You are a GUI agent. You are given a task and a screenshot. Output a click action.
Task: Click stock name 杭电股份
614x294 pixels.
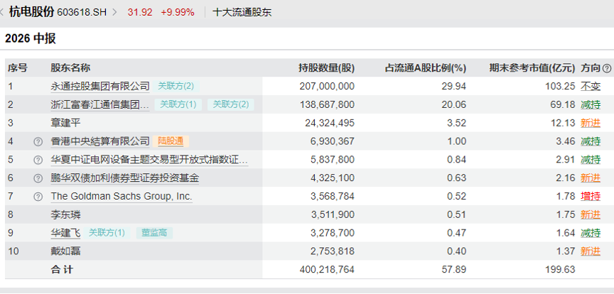click(32, 12)
